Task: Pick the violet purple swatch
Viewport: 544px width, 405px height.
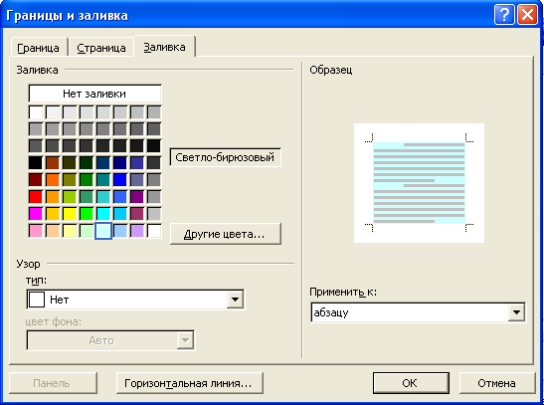Action: pyautogui.click(x=137, y=197)
